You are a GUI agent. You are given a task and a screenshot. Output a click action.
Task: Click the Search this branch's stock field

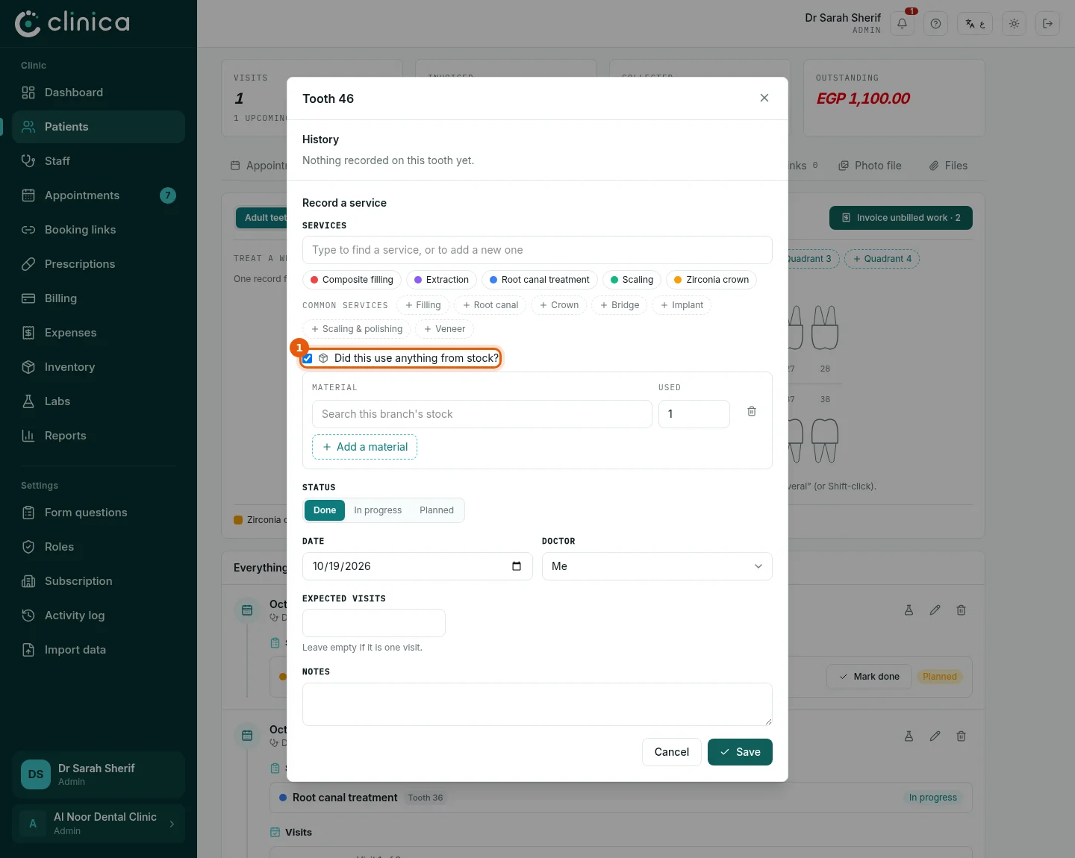pos(482,414)
